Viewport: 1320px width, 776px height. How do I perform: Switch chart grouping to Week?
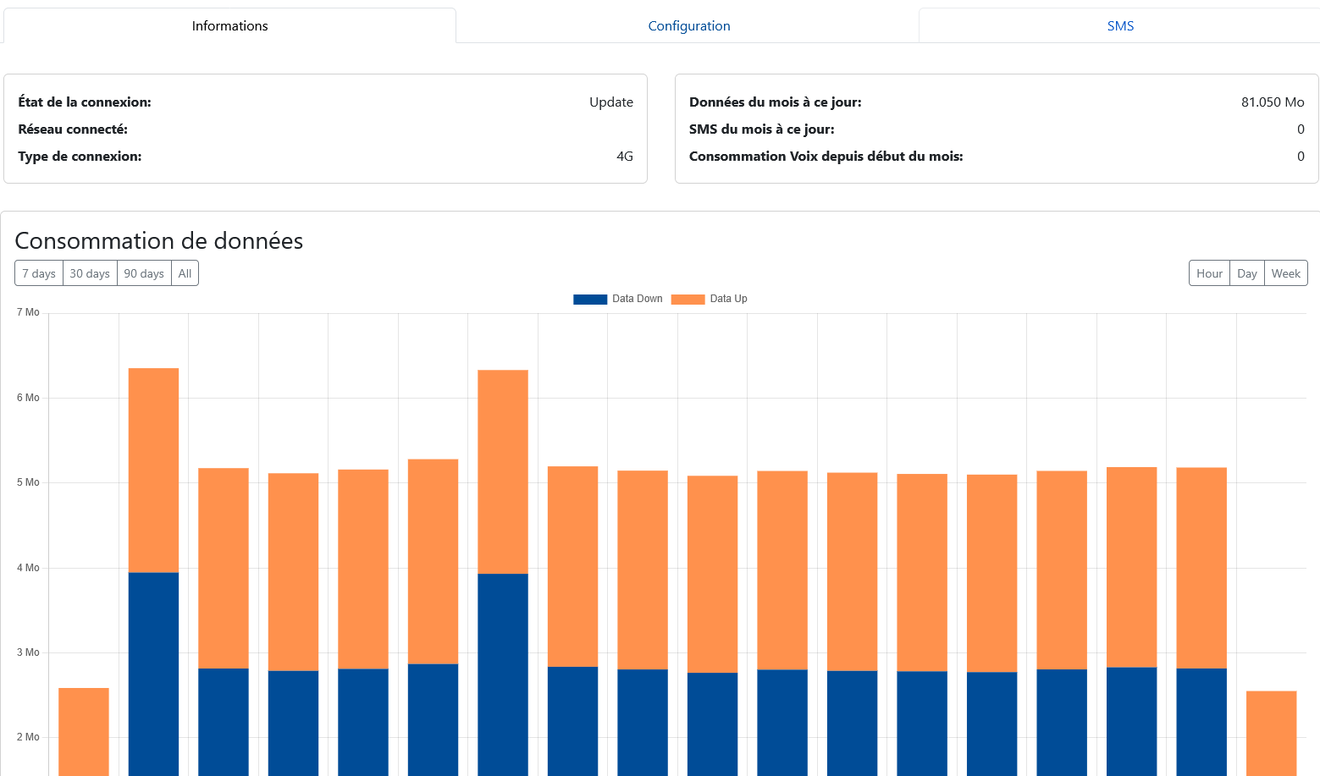(1285, 273)
